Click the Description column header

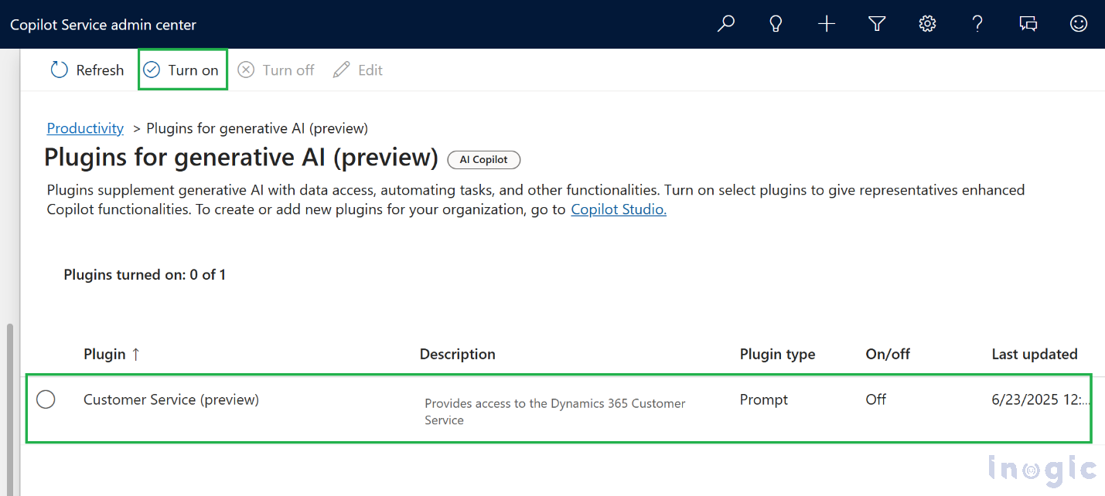(x=457, y=354)
